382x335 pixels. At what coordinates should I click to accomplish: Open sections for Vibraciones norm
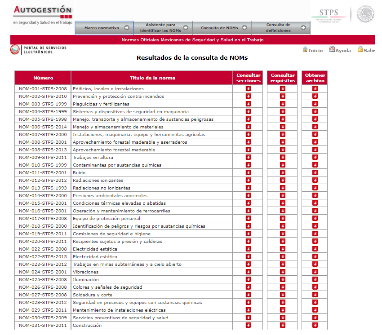coord(248,272)
